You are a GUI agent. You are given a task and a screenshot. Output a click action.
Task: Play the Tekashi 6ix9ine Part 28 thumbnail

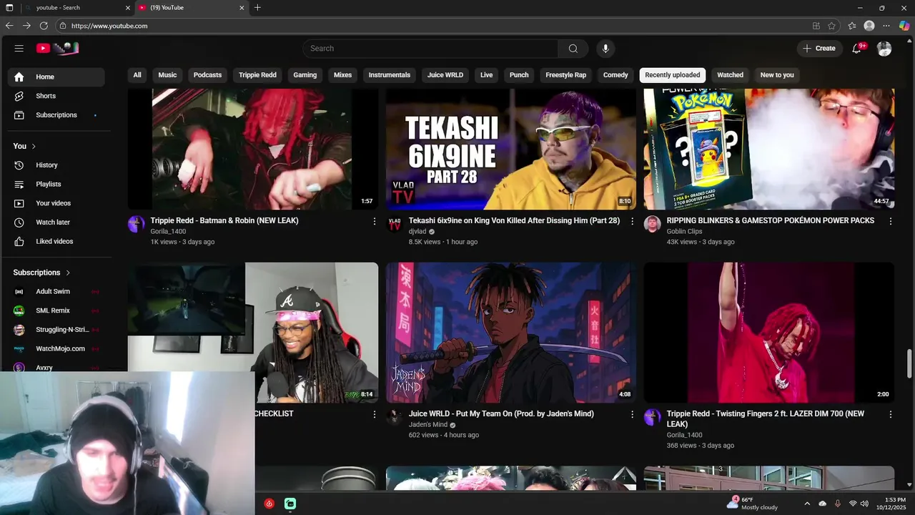pos(511,149)
